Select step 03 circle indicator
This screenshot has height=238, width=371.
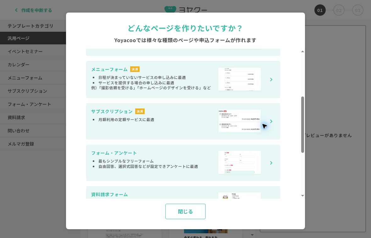(x=358, y=10)
